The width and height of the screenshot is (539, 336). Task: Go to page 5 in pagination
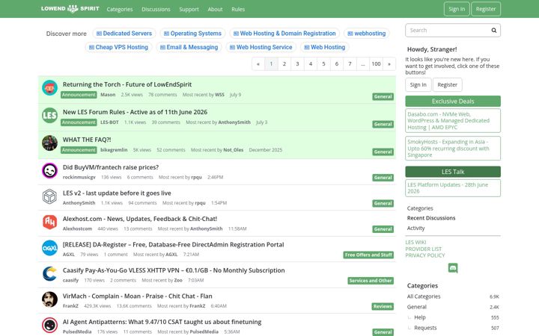[323, 63]
